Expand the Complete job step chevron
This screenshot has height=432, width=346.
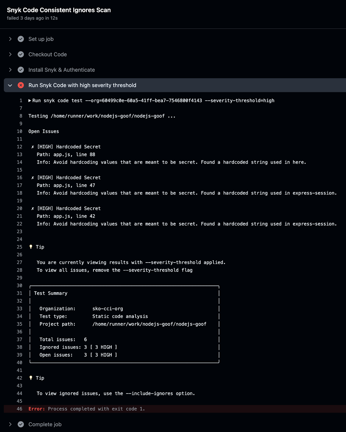click(10, 424)
